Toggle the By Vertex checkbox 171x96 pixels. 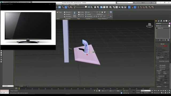click(x=157, y=48)
